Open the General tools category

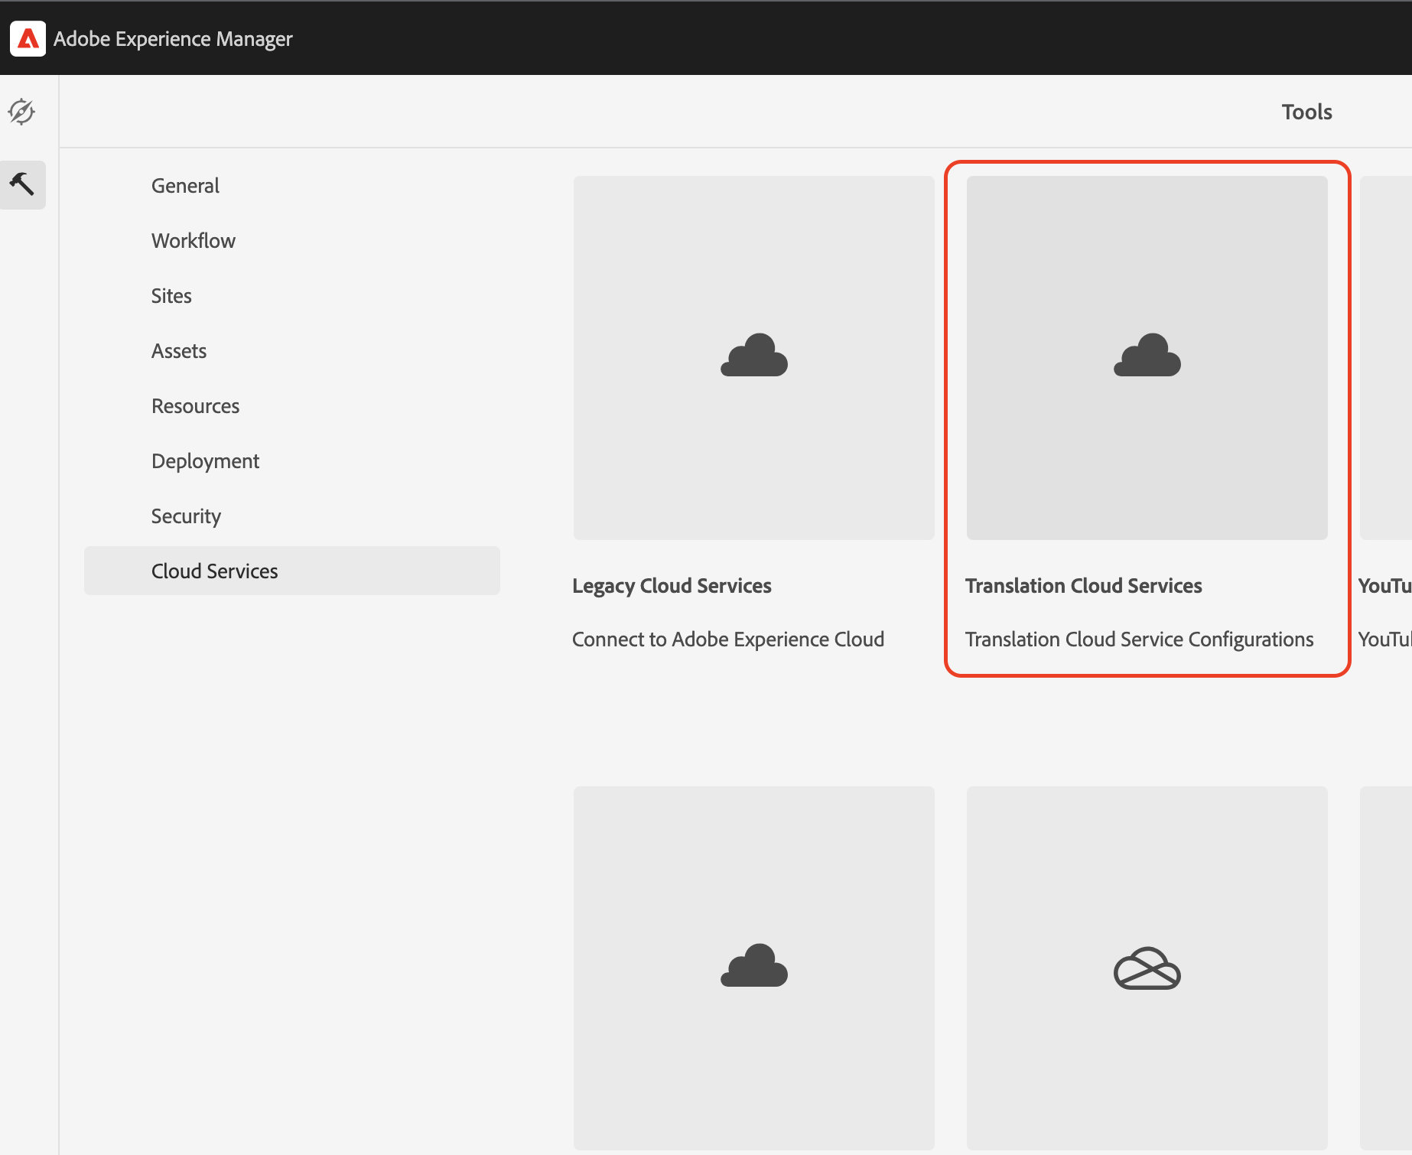click(x=185, y=186)
